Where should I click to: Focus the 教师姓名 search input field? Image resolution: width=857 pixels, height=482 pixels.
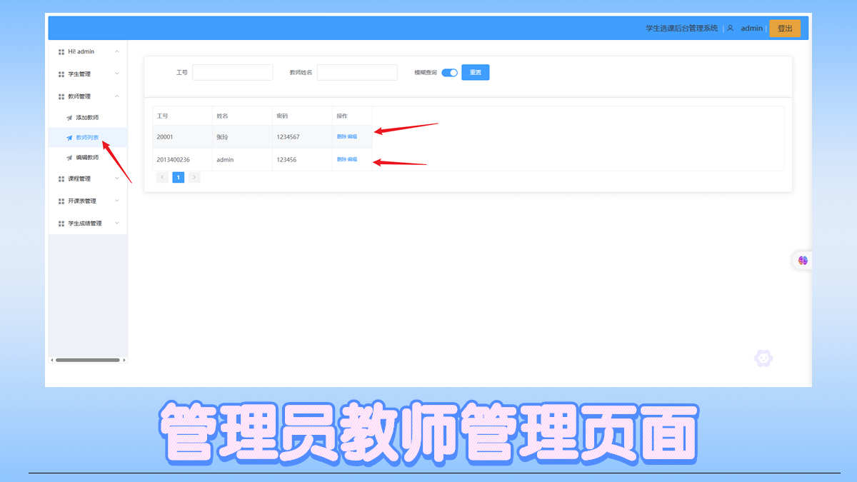click(357, 72)
